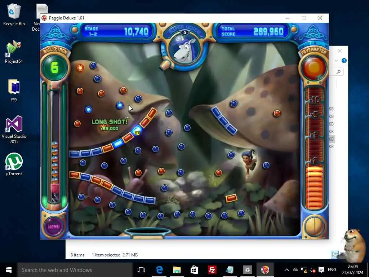Click the Search the web and Windows box
The height and width of the screenshot is (277, 369).
(75, 270)
